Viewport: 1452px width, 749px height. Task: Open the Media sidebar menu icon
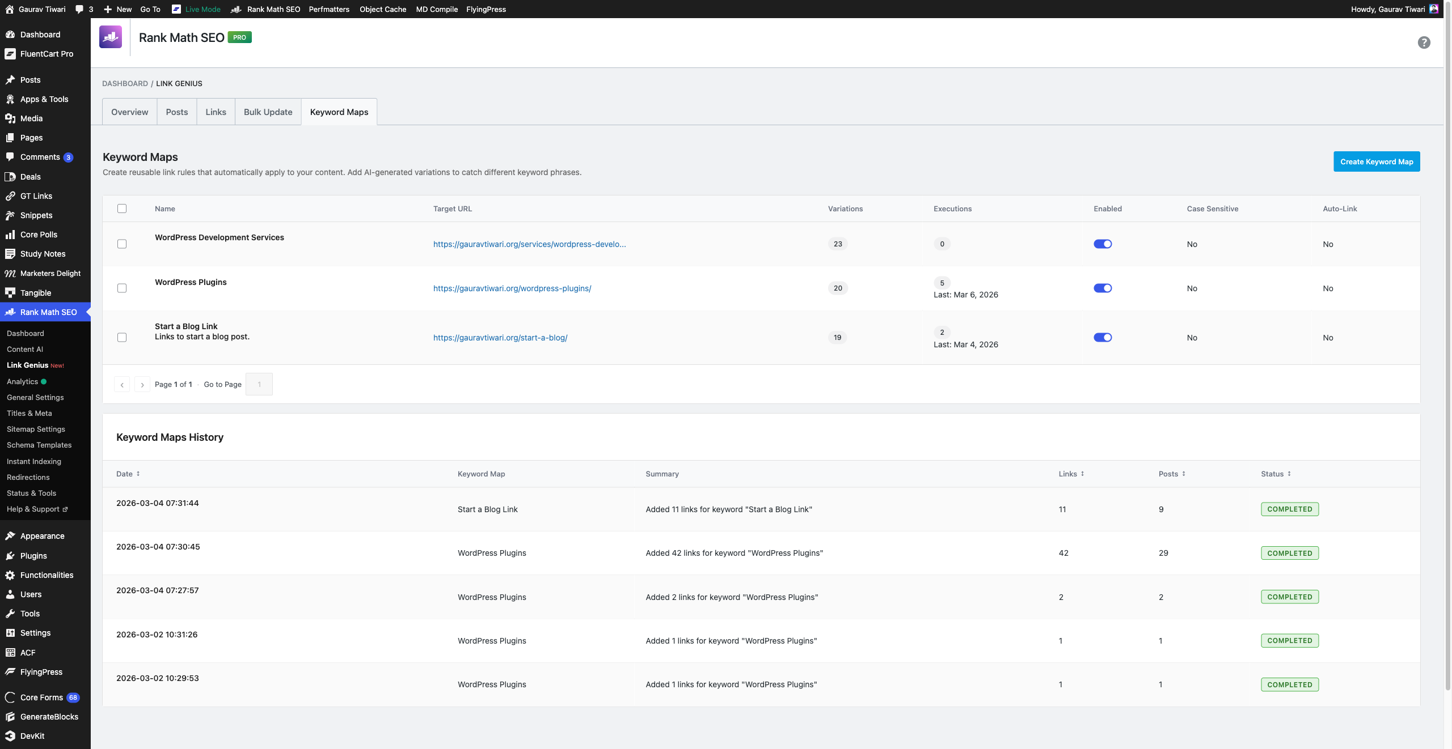(x=10, y=118)
